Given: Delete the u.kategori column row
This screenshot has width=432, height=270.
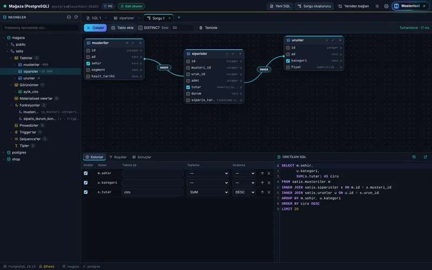Looking at the screenshot, I should coord(269,183).
